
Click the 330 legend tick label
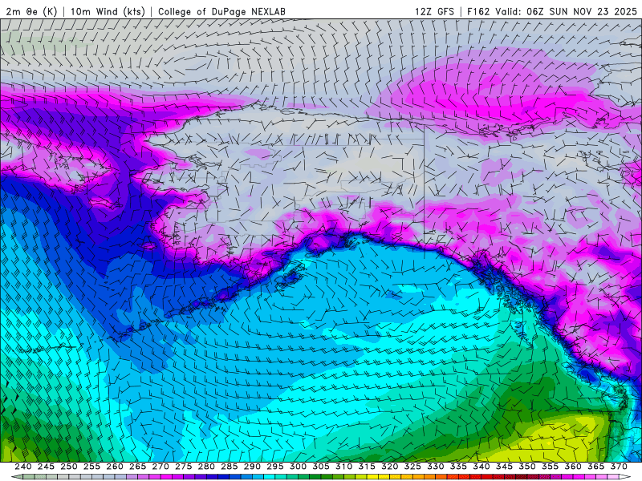[x=436, y=467]
